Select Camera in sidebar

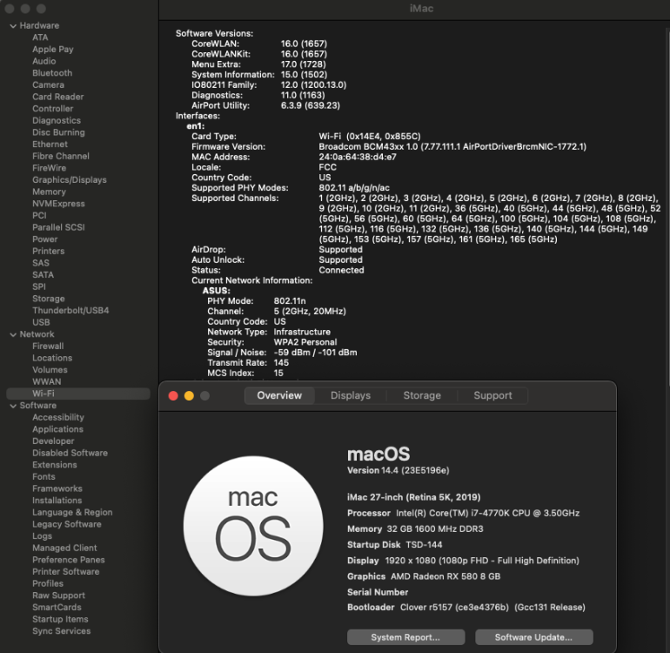tap(48, 84)
